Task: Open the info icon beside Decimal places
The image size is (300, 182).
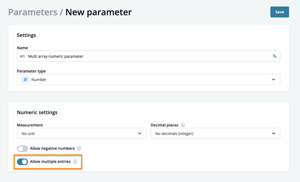Action: [x=183, y=125]
